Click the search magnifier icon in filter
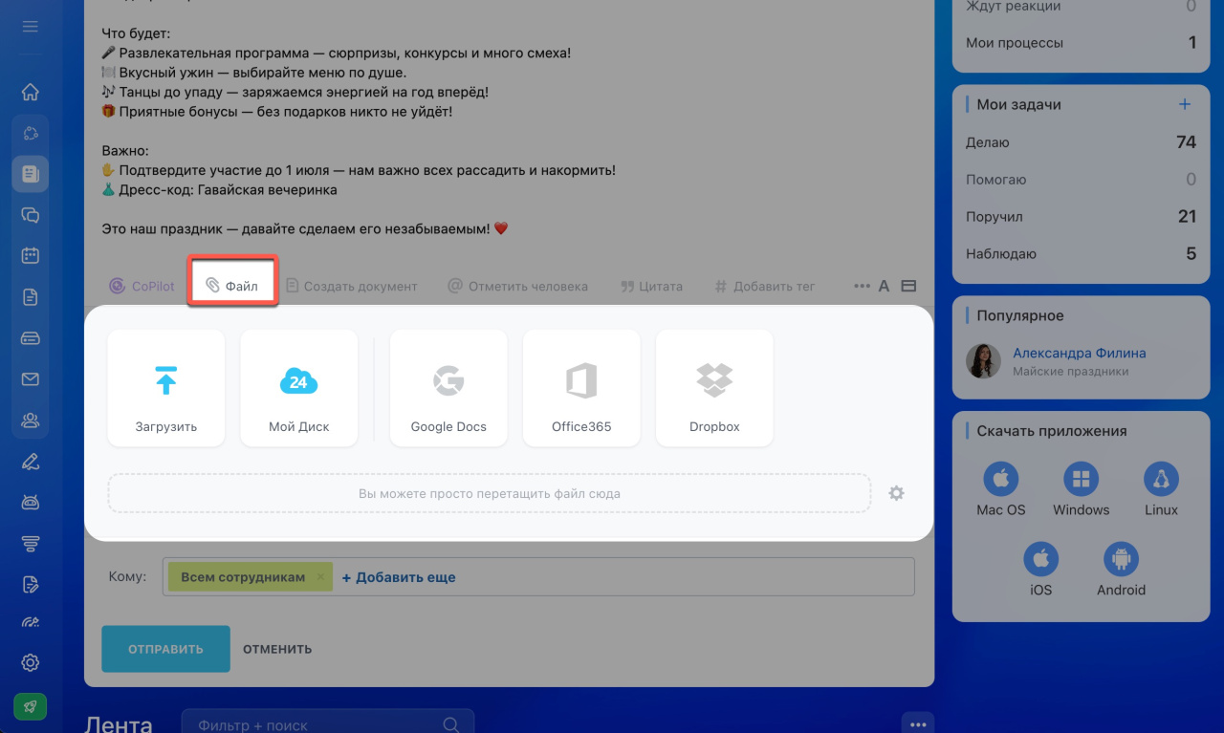Viewport: 1224px width, 733px height. click(x=451, y=725)
